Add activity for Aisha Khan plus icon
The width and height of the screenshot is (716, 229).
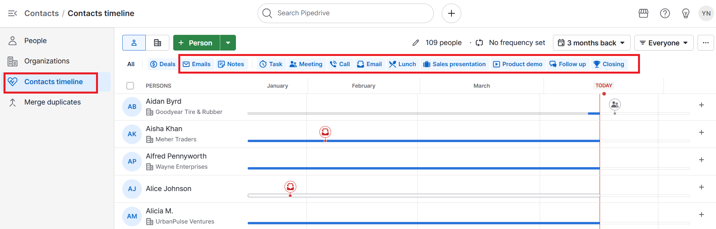[x=701, y=132]
